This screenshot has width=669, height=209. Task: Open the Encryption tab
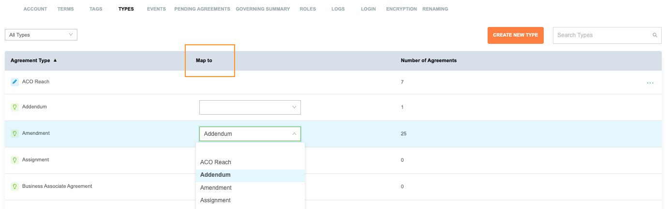pyautogui.click(x=401, y=9)
